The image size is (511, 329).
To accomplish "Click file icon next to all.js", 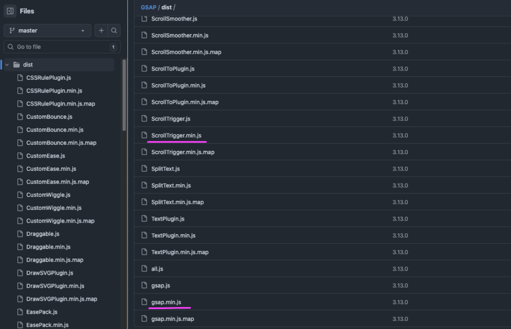I will (144, 269).
